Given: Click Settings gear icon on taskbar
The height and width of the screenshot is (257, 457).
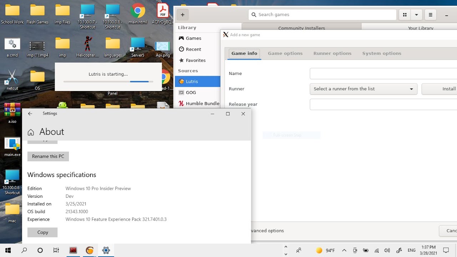Looking at the screenshot, I should click(x=106, y=250).
